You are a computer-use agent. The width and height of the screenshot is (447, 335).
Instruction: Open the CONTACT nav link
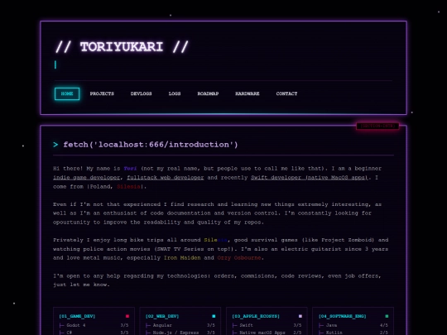[286, 93]
